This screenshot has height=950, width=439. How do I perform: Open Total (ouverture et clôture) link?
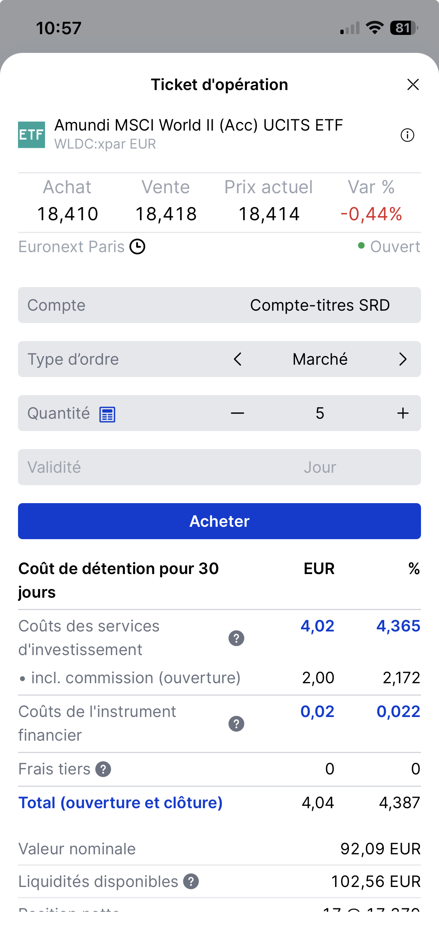[x=120, y=803]
